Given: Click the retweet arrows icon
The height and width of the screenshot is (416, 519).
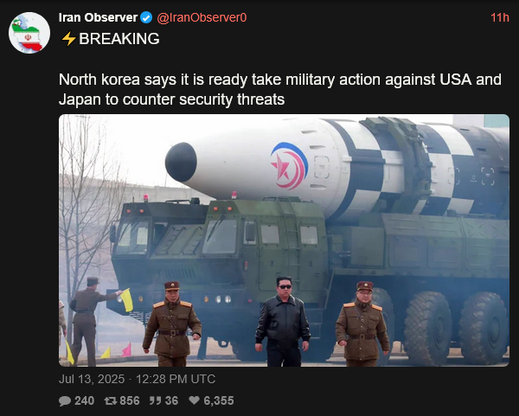Looking at the screenshot, I should [111, 400].
